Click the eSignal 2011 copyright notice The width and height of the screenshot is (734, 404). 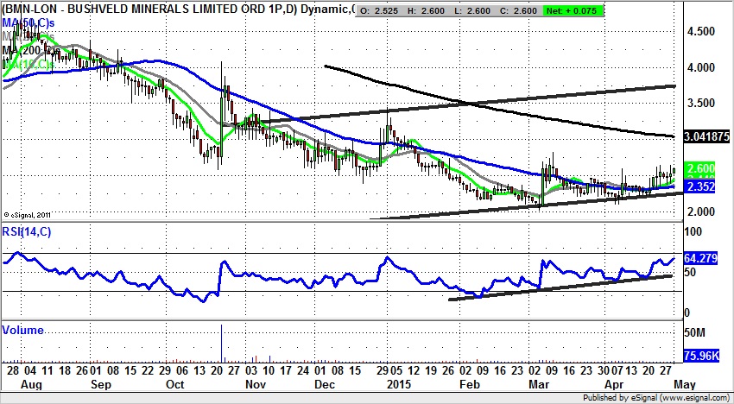point(29,215)
